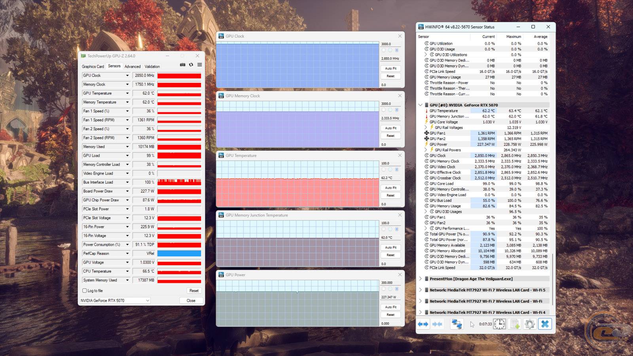The height and width of the screenshot is (356, 633).
Task: Toggle blue-filled square in GPU Power graph
Action: coord(397,289)
